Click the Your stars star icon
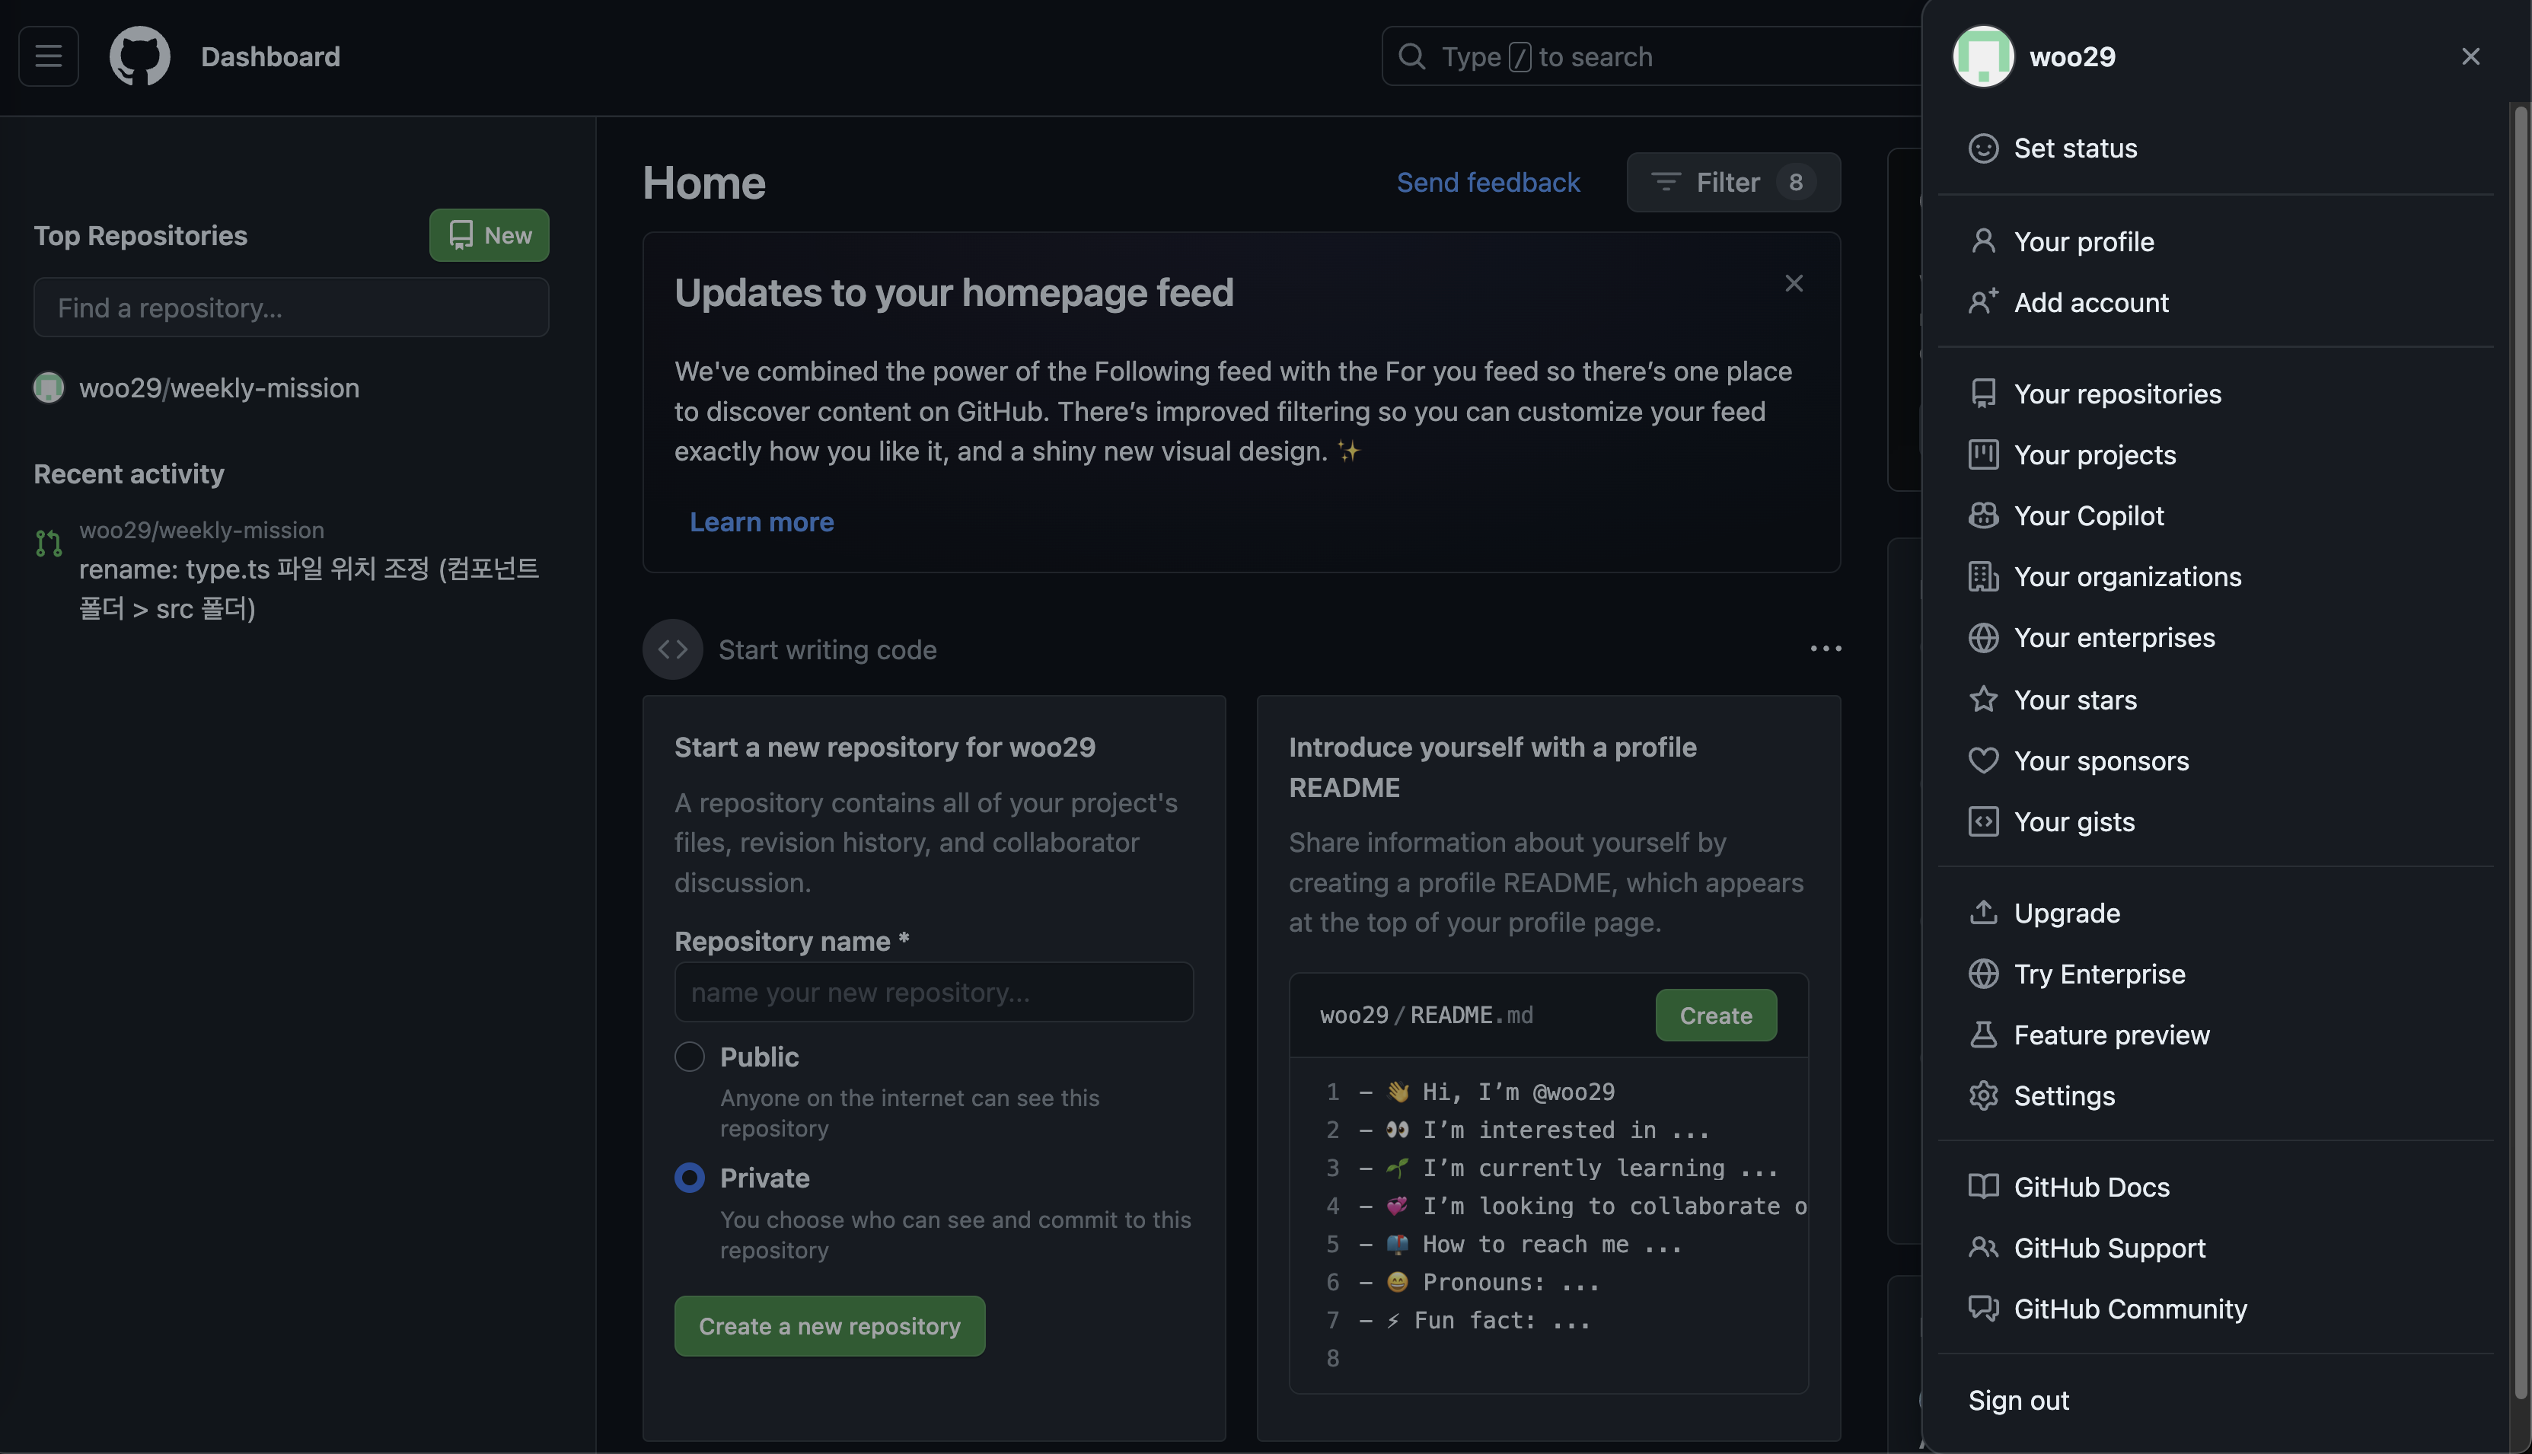 click(x=1983, y=699)
